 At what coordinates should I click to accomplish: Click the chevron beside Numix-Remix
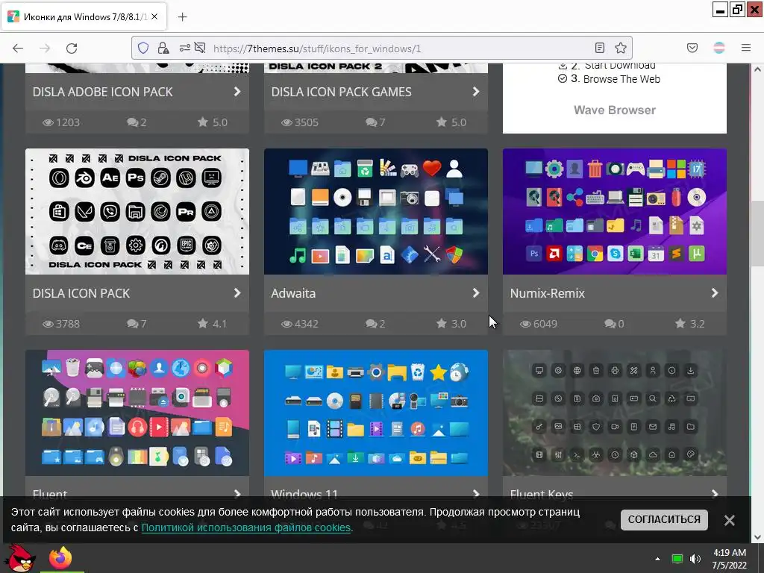pyautogui.click(x=715, y=292)
